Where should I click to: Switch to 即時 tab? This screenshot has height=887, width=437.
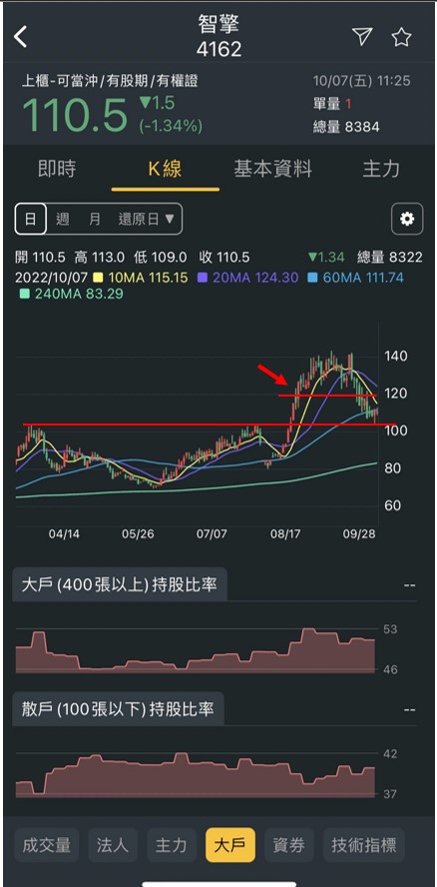click(57, 169)
